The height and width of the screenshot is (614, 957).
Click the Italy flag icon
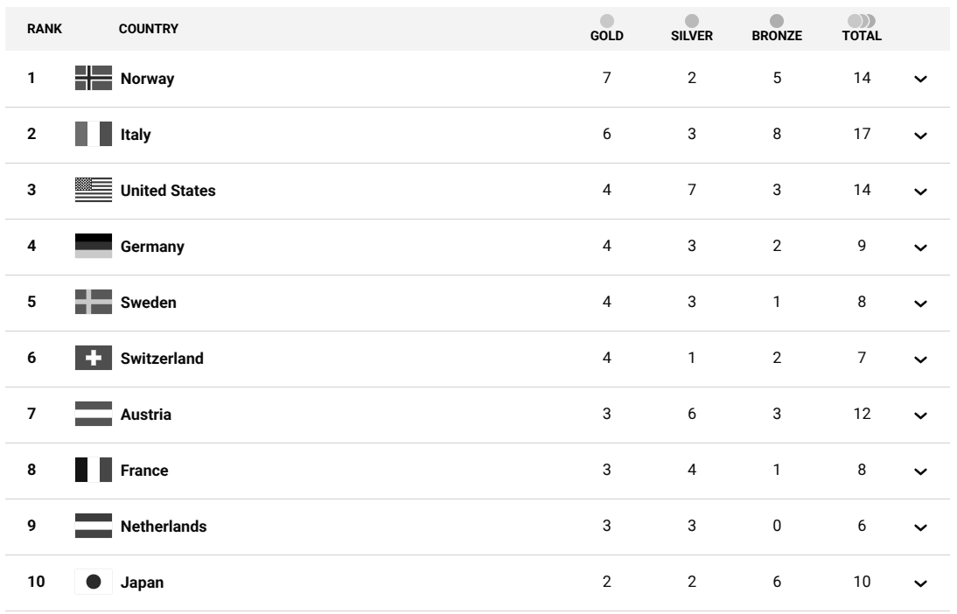click(94, 135)
